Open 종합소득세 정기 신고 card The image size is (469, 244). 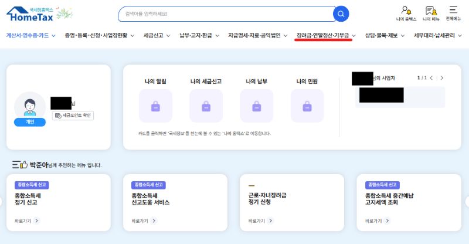(58, 203)
